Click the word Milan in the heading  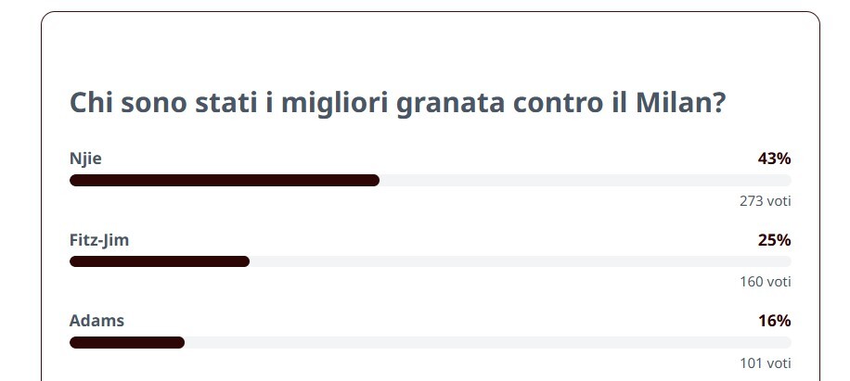680,103
